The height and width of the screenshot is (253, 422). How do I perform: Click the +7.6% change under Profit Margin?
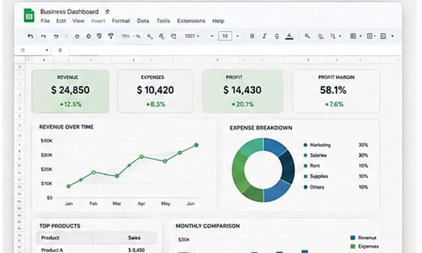click(x=334, y=104)
